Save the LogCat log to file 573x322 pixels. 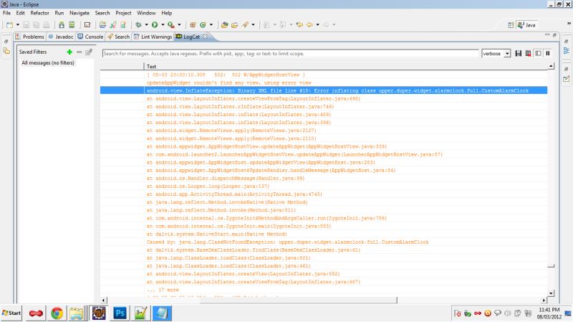tap(518, 53)
